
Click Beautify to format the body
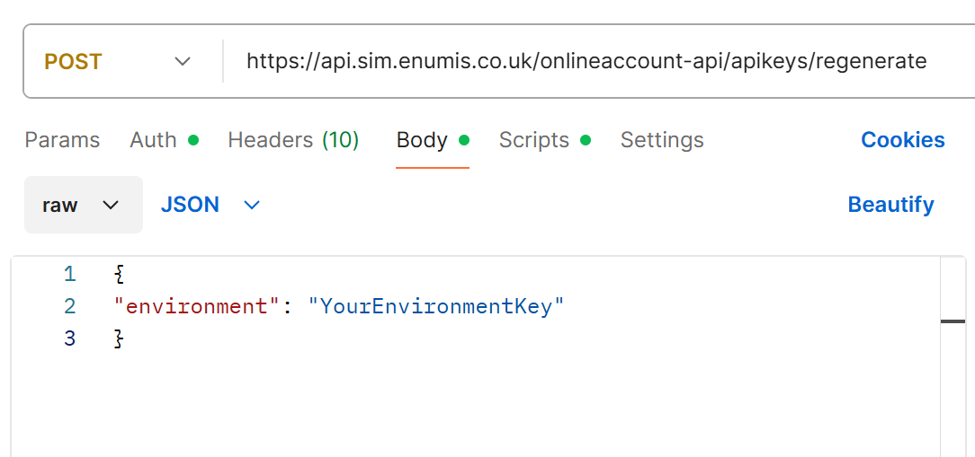click(x=890, y=205)
